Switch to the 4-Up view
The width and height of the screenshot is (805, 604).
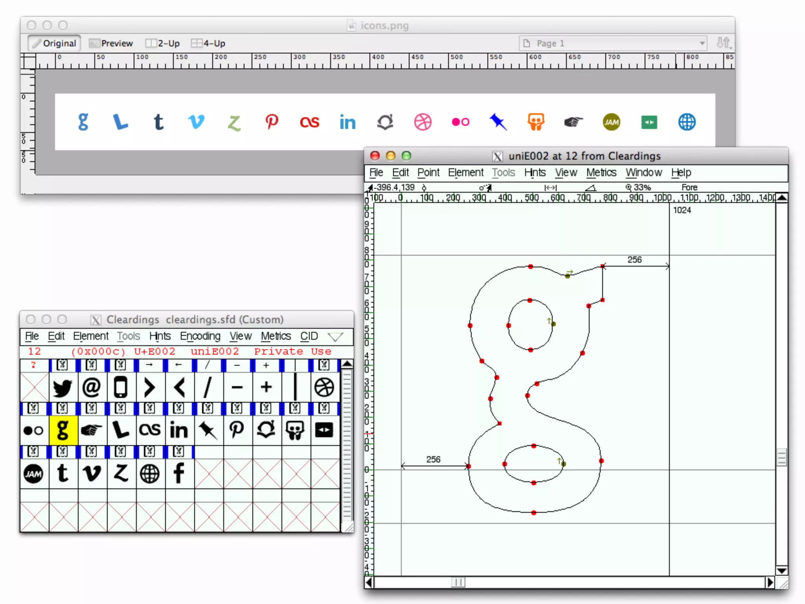click(x=208, y=43)
